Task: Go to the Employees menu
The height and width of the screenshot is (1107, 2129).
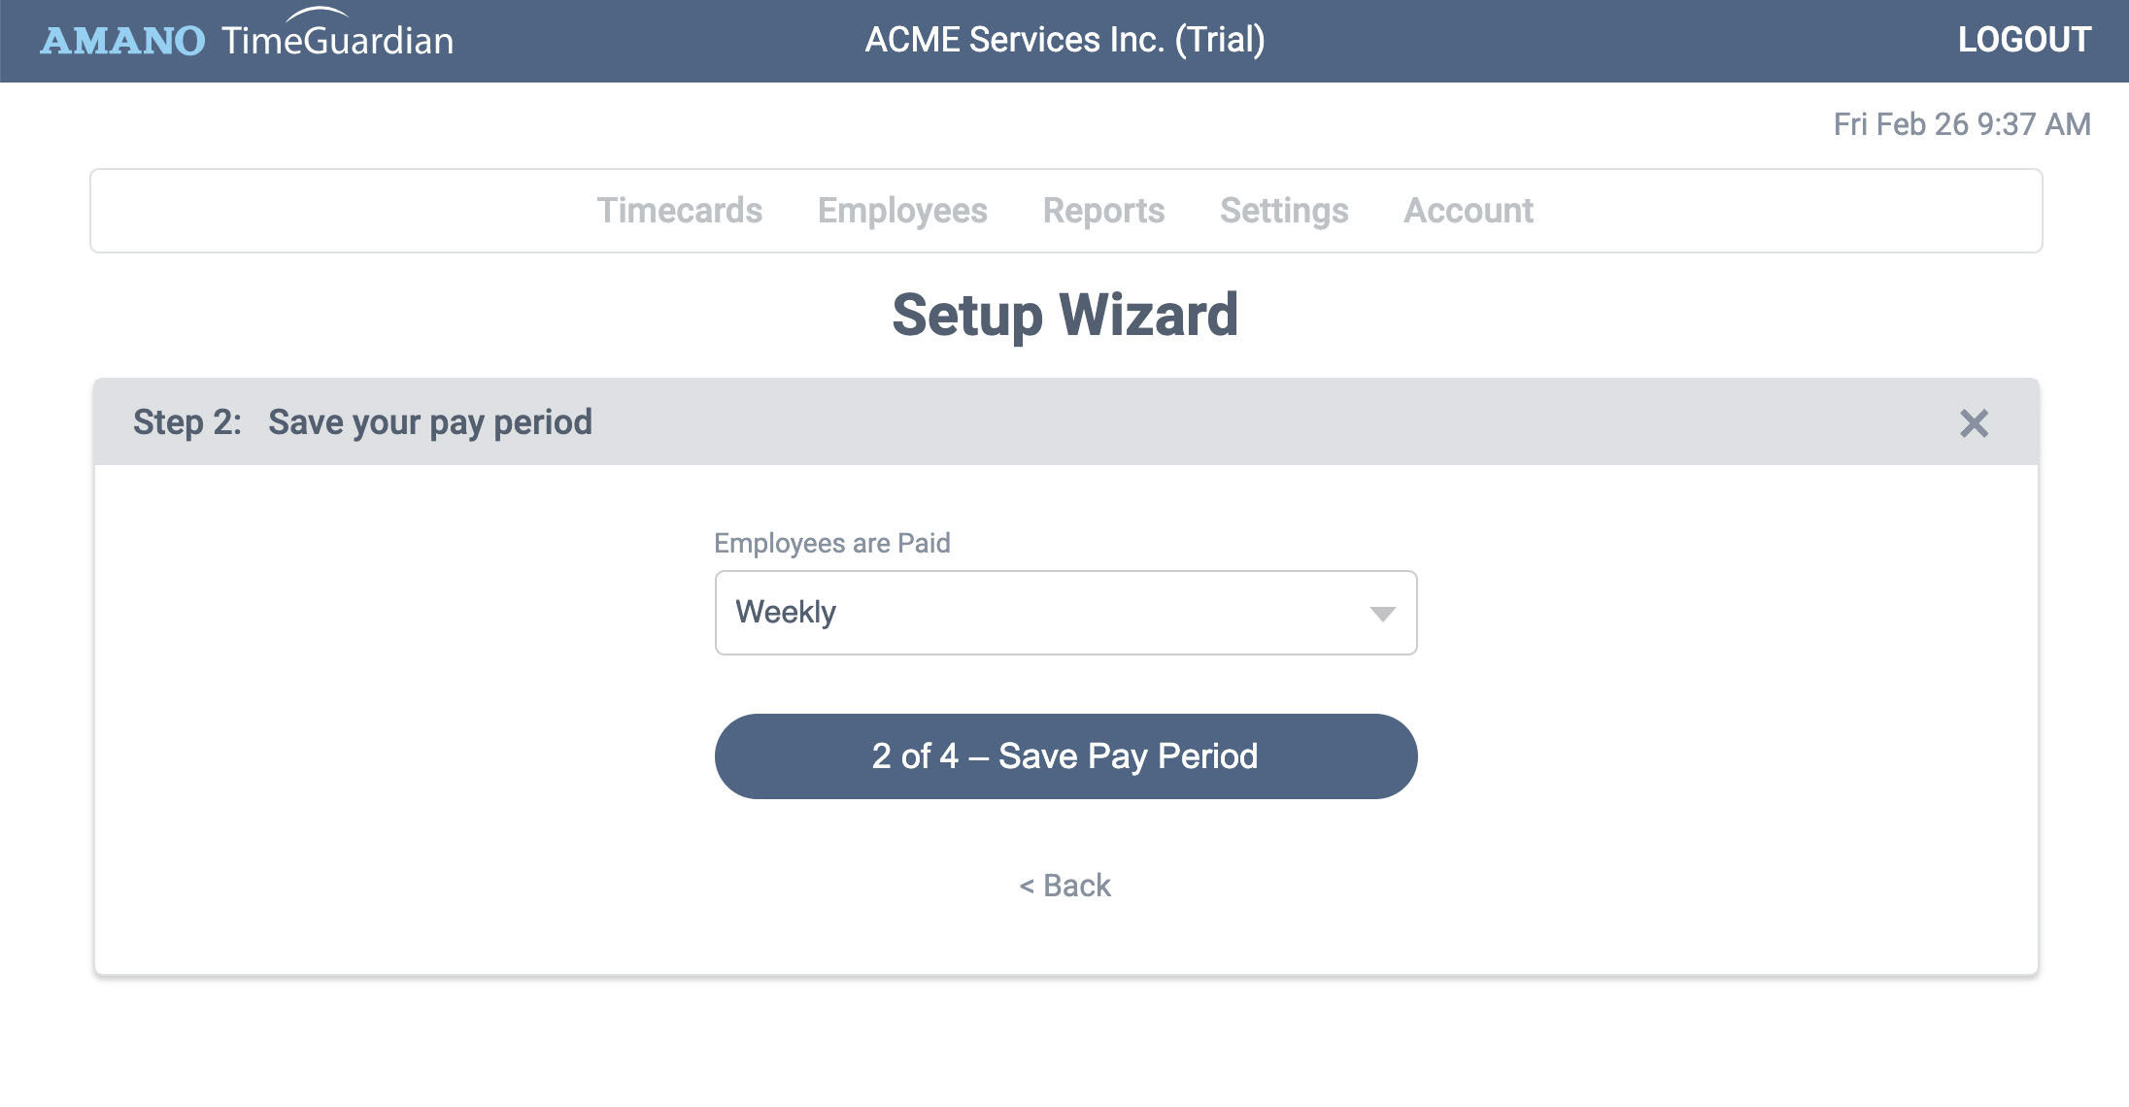Action: click(902, 211)
